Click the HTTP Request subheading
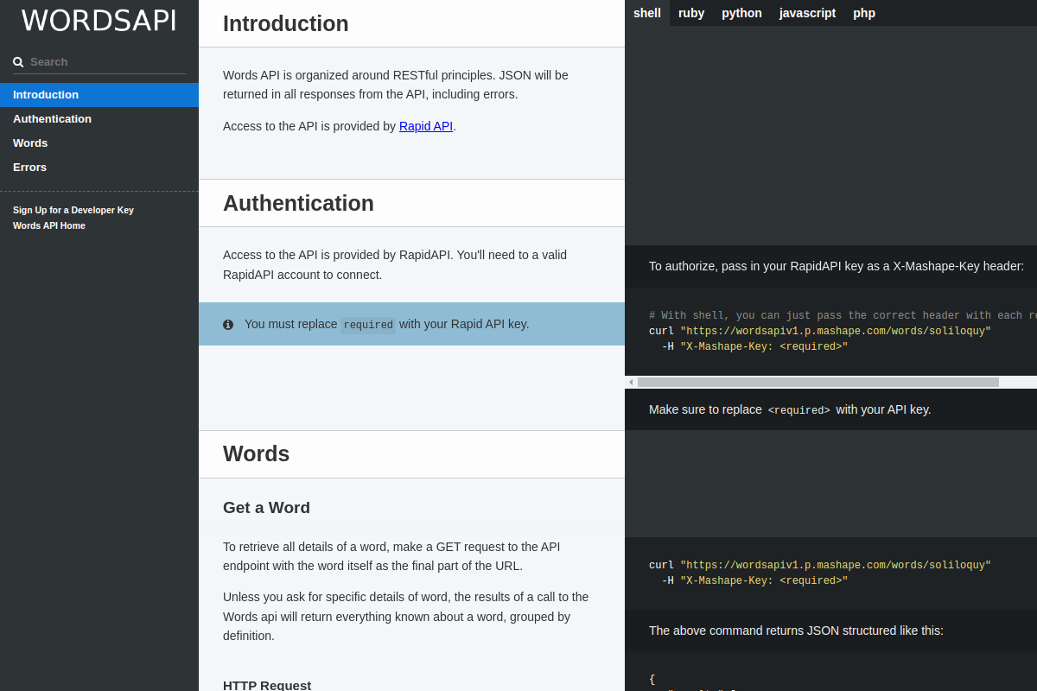The width and height of the screenshot is (1037, 691). [267, 685]
